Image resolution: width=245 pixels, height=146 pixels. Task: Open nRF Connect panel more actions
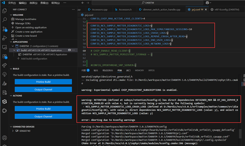click(x=73, y=10)
